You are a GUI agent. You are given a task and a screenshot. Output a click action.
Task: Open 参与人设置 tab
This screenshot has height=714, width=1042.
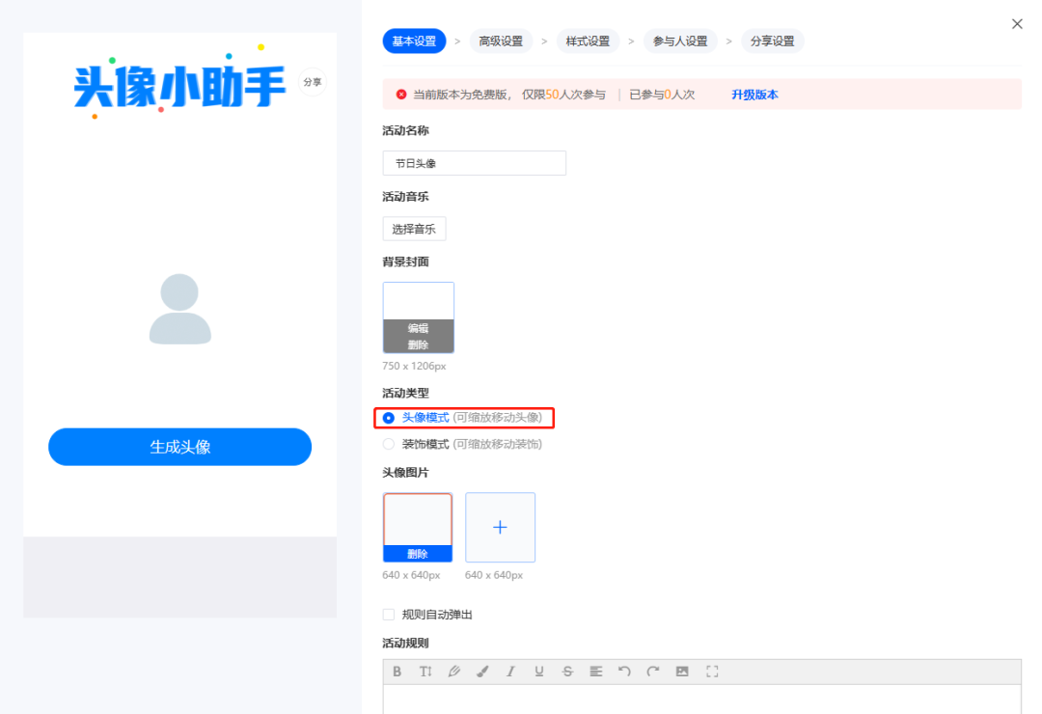coord(680,41)
